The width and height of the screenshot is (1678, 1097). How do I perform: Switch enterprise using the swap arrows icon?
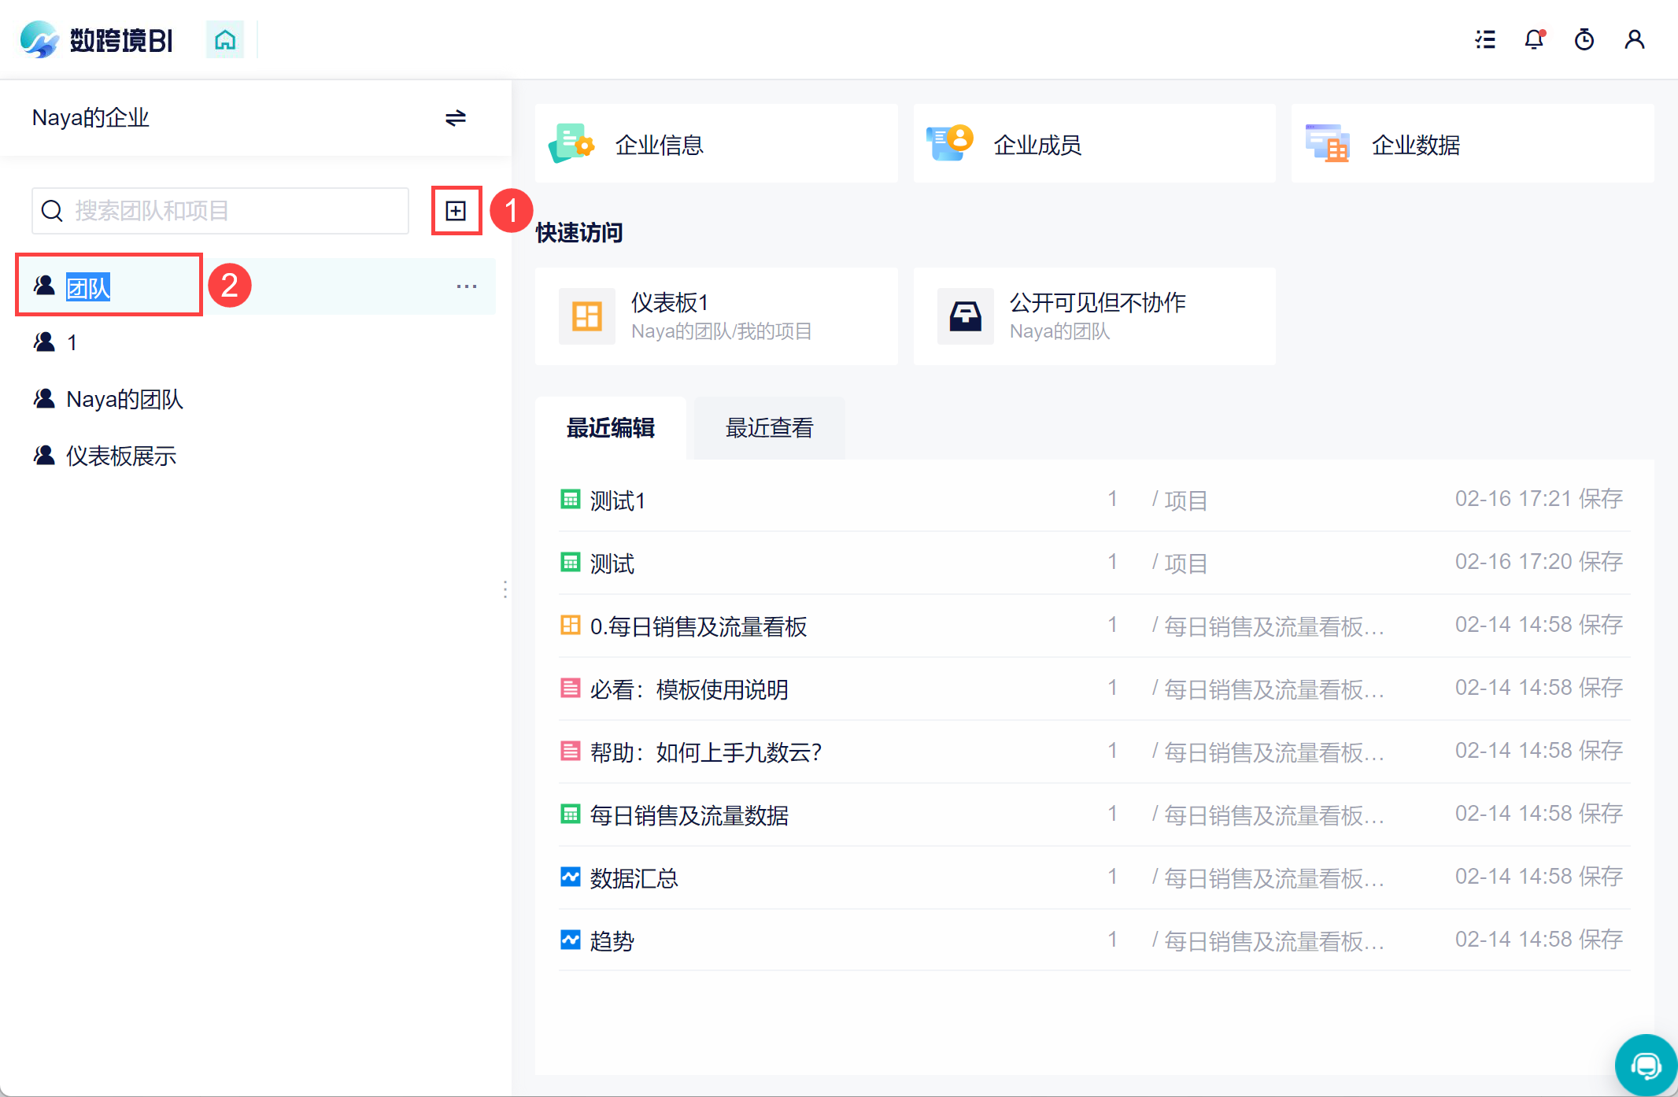455,118
